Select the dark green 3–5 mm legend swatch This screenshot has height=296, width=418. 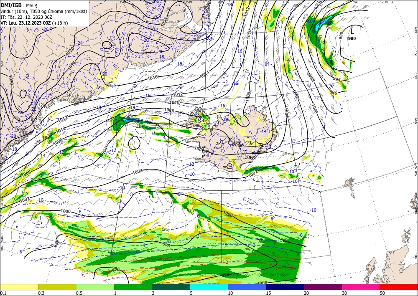point(171,287)
